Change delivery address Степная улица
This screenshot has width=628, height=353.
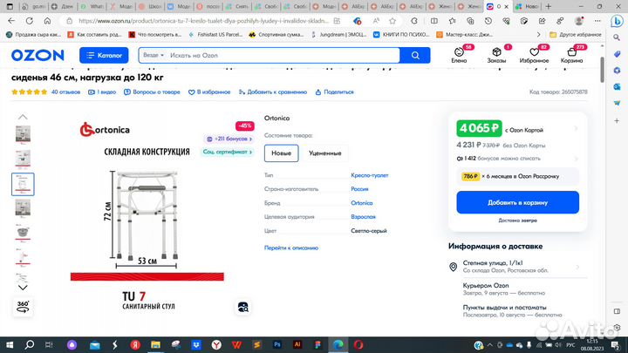[517, 267]
